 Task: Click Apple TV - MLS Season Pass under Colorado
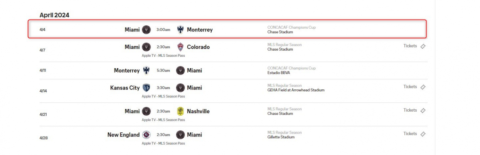click(x=163, y=56)
